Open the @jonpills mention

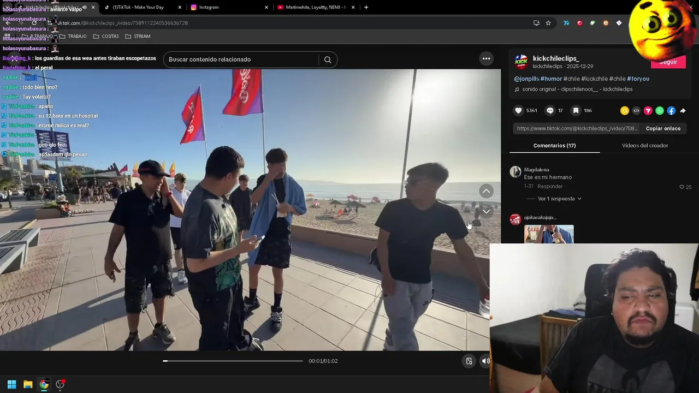click(526, 79)
